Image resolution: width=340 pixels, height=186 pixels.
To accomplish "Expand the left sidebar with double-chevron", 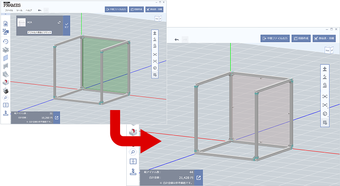I will coord(5,14).
